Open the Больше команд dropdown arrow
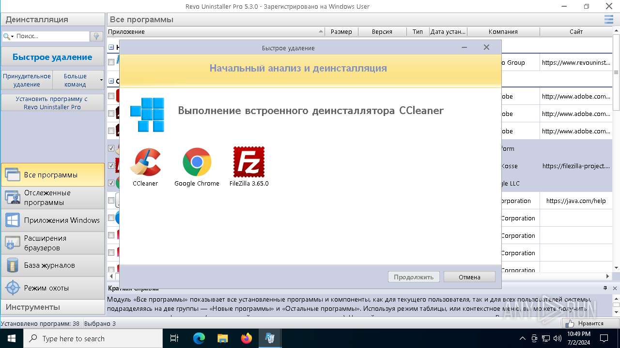 (x=101, y=80)
